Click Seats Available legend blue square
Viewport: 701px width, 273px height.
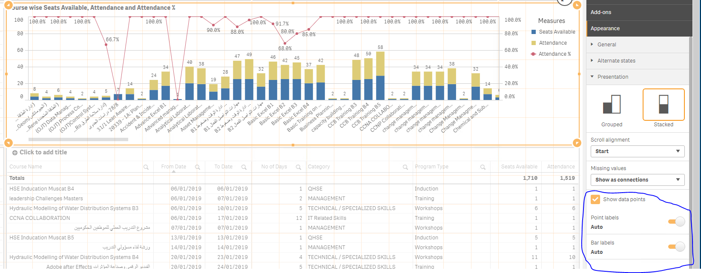(x=534, y=32)
